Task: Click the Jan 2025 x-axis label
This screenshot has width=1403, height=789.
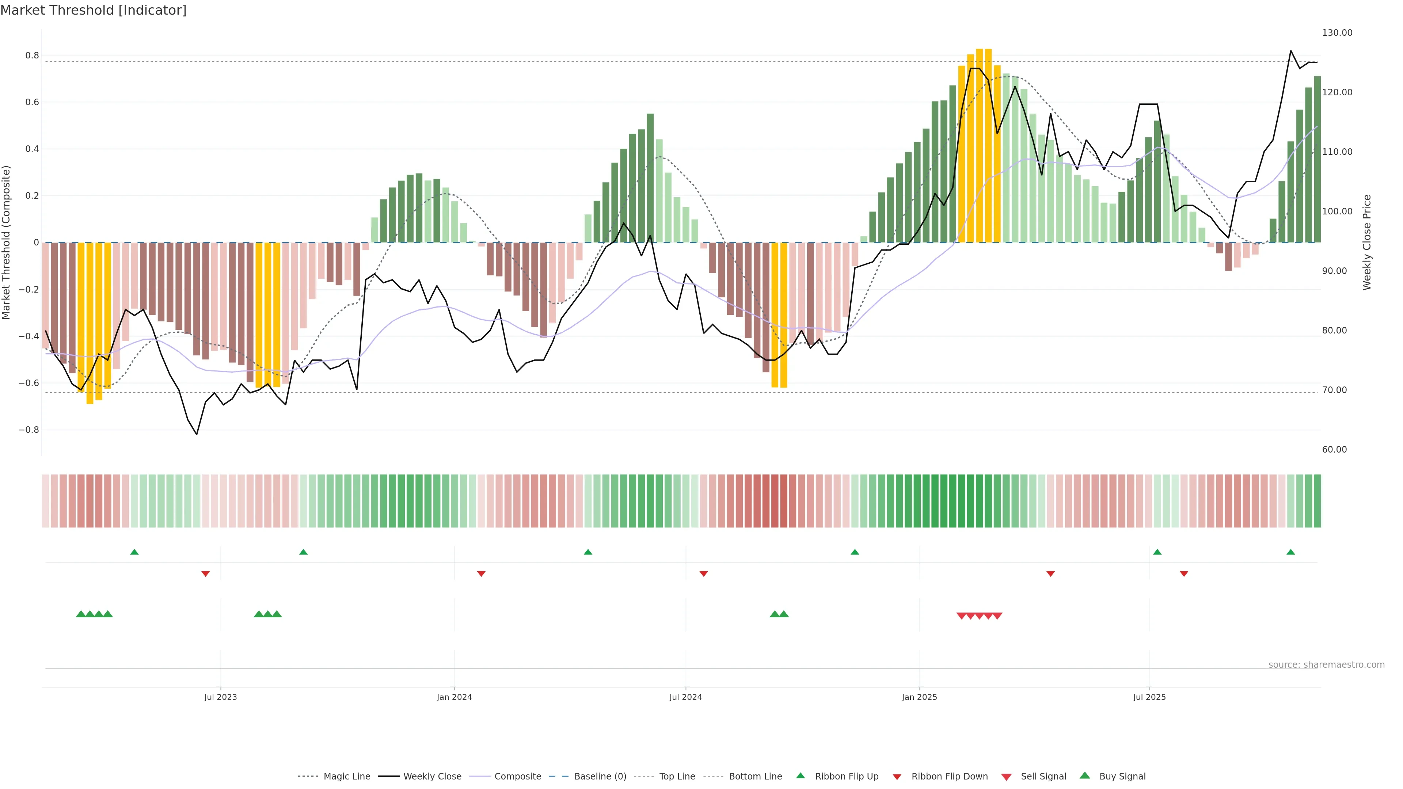Action: pyautogui.click(x=919, y=697)
